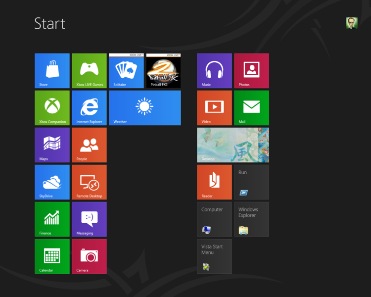Open the Mail envelope tile
Viewport: 371px width, 297px height.
coord(251,108)
